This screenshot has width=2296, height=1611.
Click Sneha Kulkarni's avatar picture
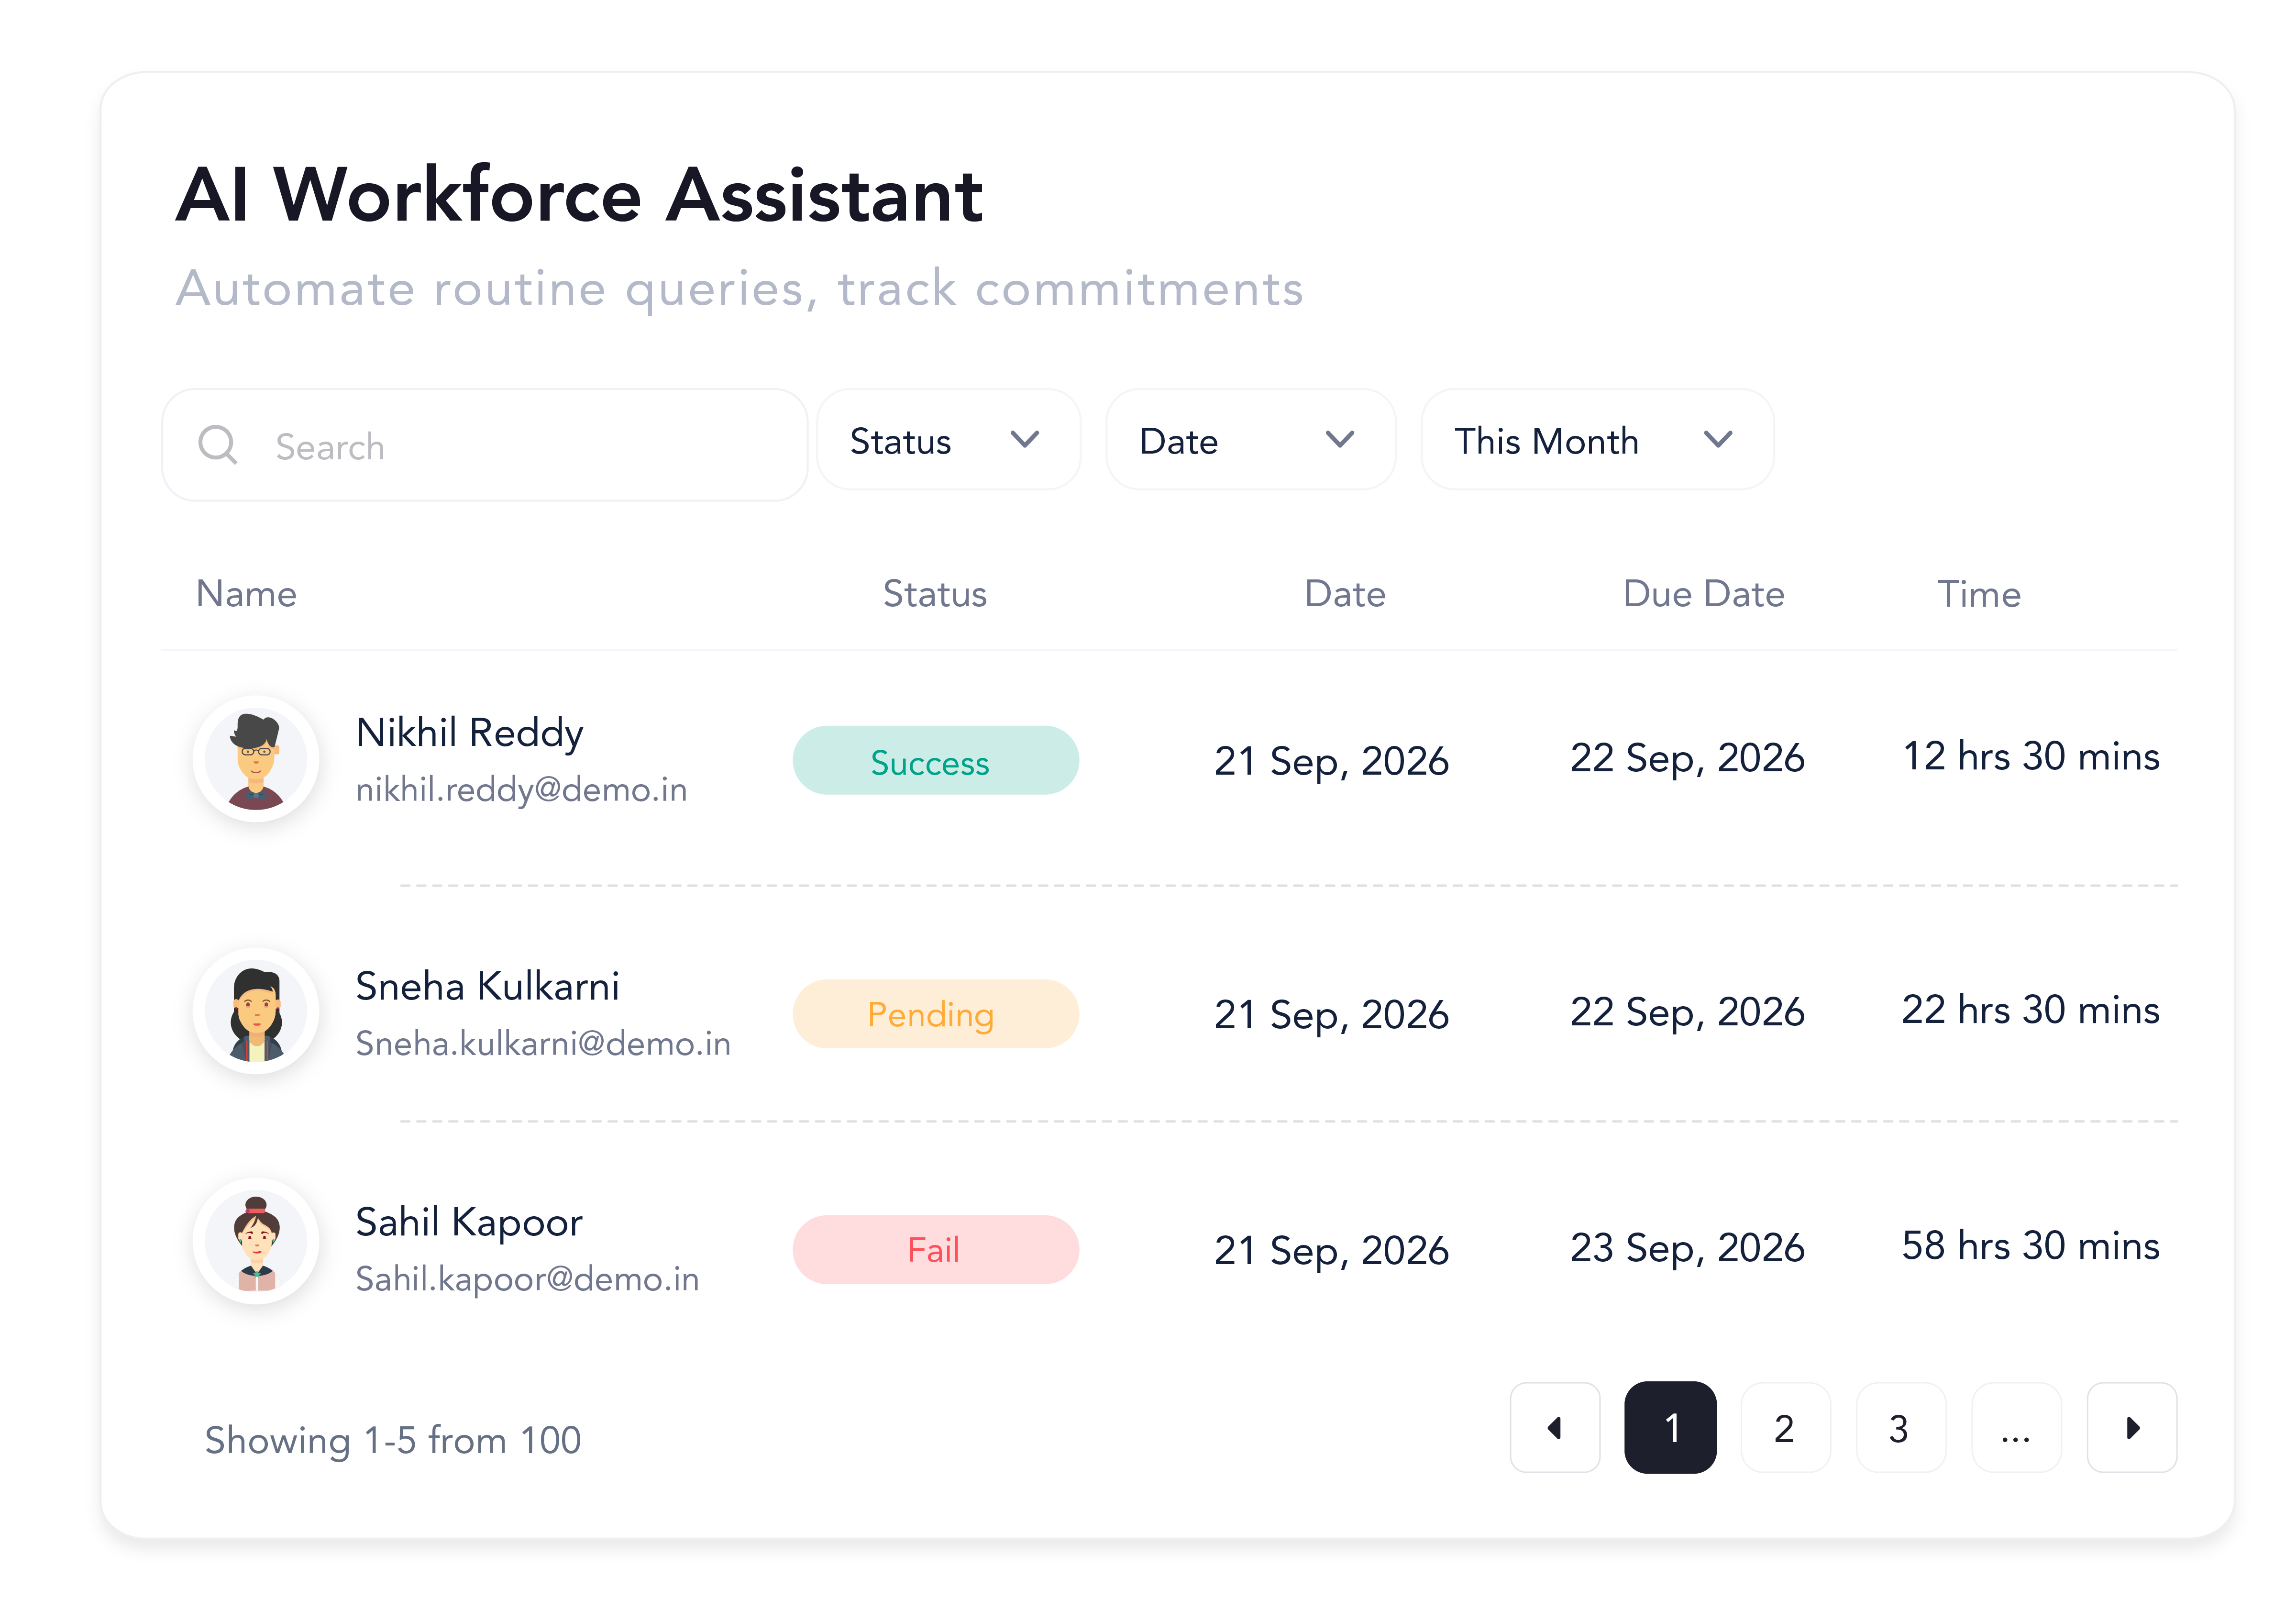[256, 1012]
